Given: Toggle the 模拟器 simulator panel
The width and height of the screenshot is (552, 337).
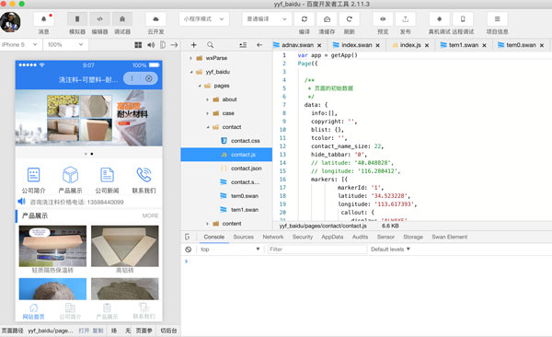Looking at the screenshot, I should click(77, 19).
